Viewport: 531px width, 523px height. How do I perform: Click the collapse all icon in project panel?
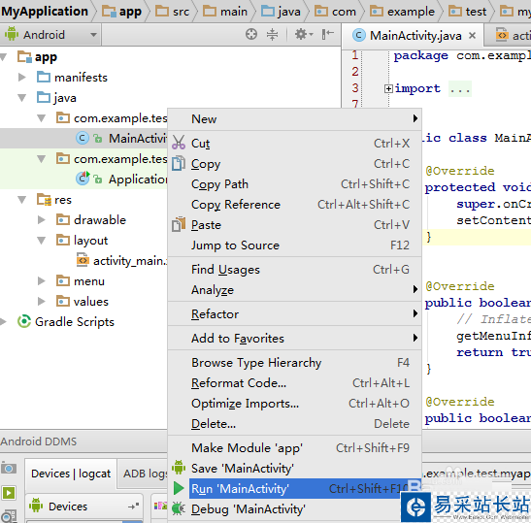tap(272, 34)
